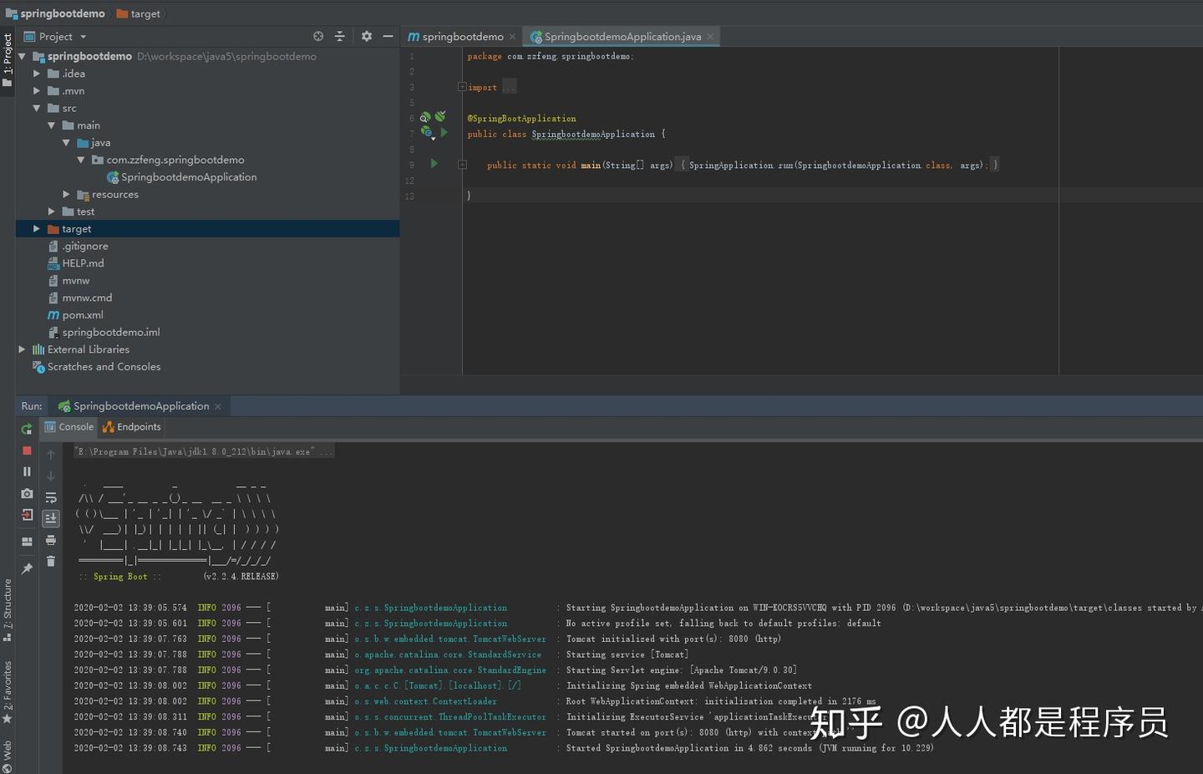Open the Project panel gear settings
The width and height of the screenshot is (1203, 774).
coord(366,37)
